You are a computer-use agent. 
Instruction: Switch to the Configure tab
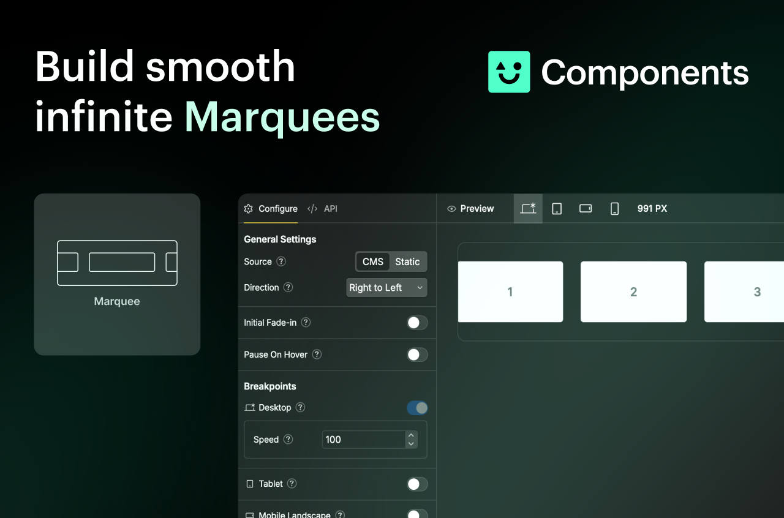[278, 208]
